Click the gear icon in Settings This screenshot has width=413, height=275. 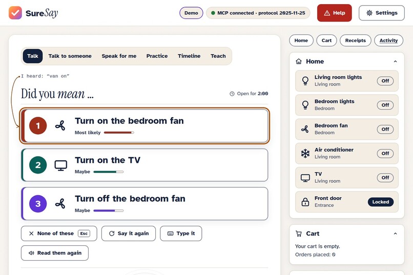[369, 13]
